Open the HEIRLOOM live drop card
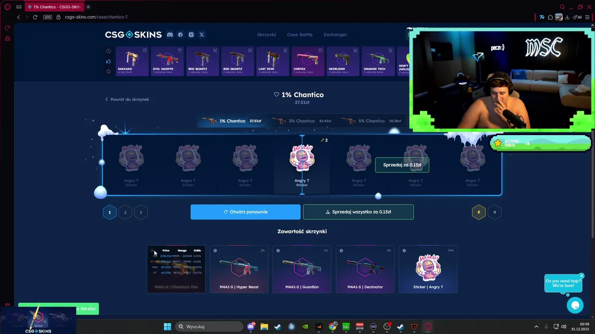595x334 pixels. (343, 61)
